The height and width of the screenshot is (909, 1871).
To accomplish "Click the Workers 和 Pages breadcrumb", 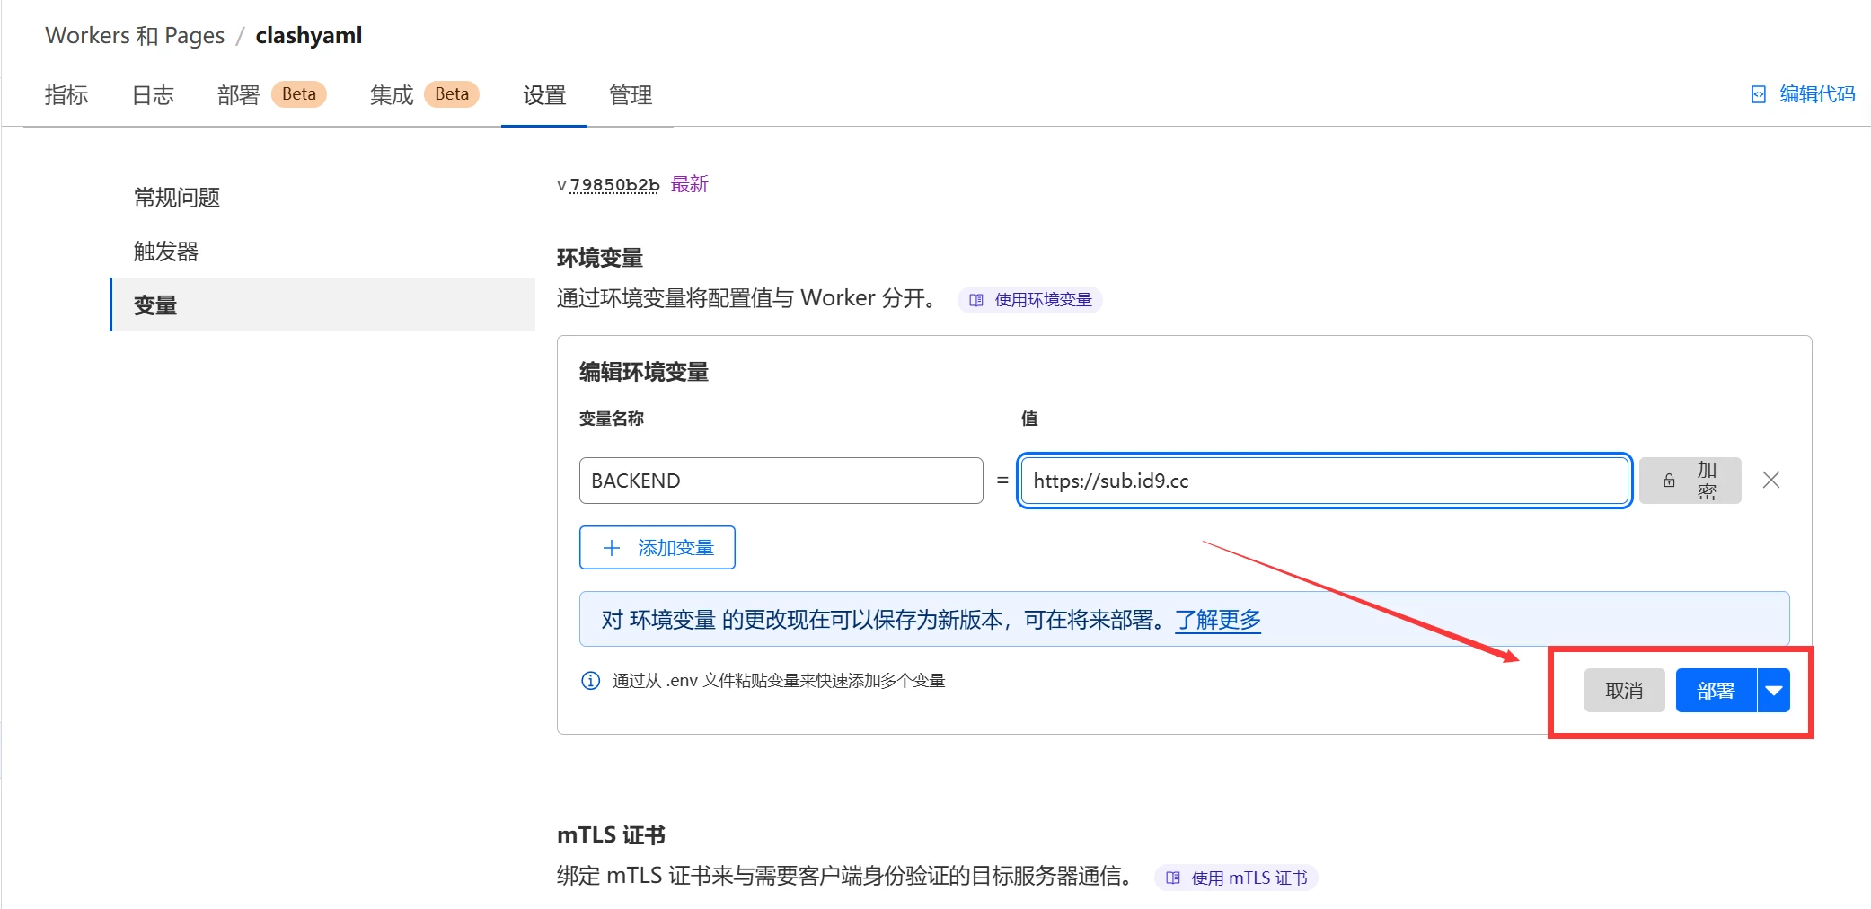I will [x=135, y=36].
